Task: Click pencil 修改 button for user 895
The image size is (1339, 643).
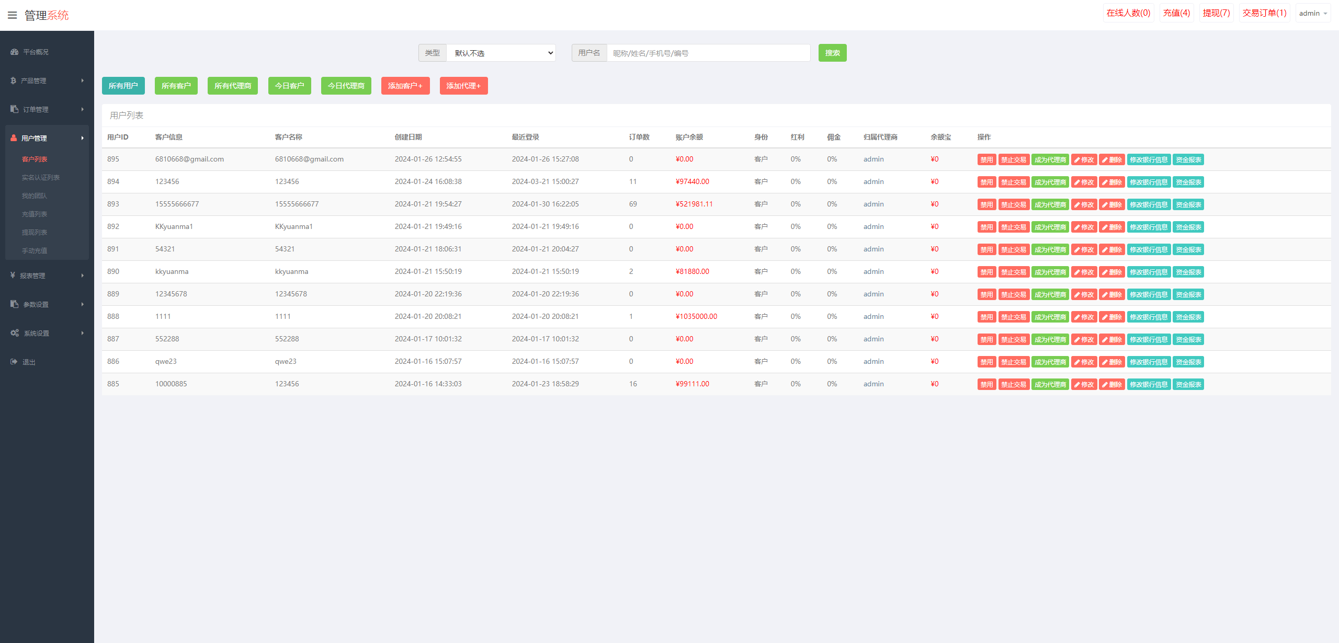Action: click(1084, 160)
